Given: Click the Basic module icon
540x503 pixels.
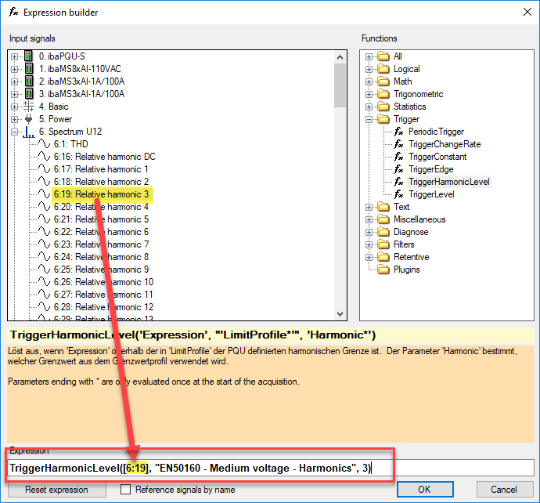Looking at the screenshot, I should [x=29, y=107].
